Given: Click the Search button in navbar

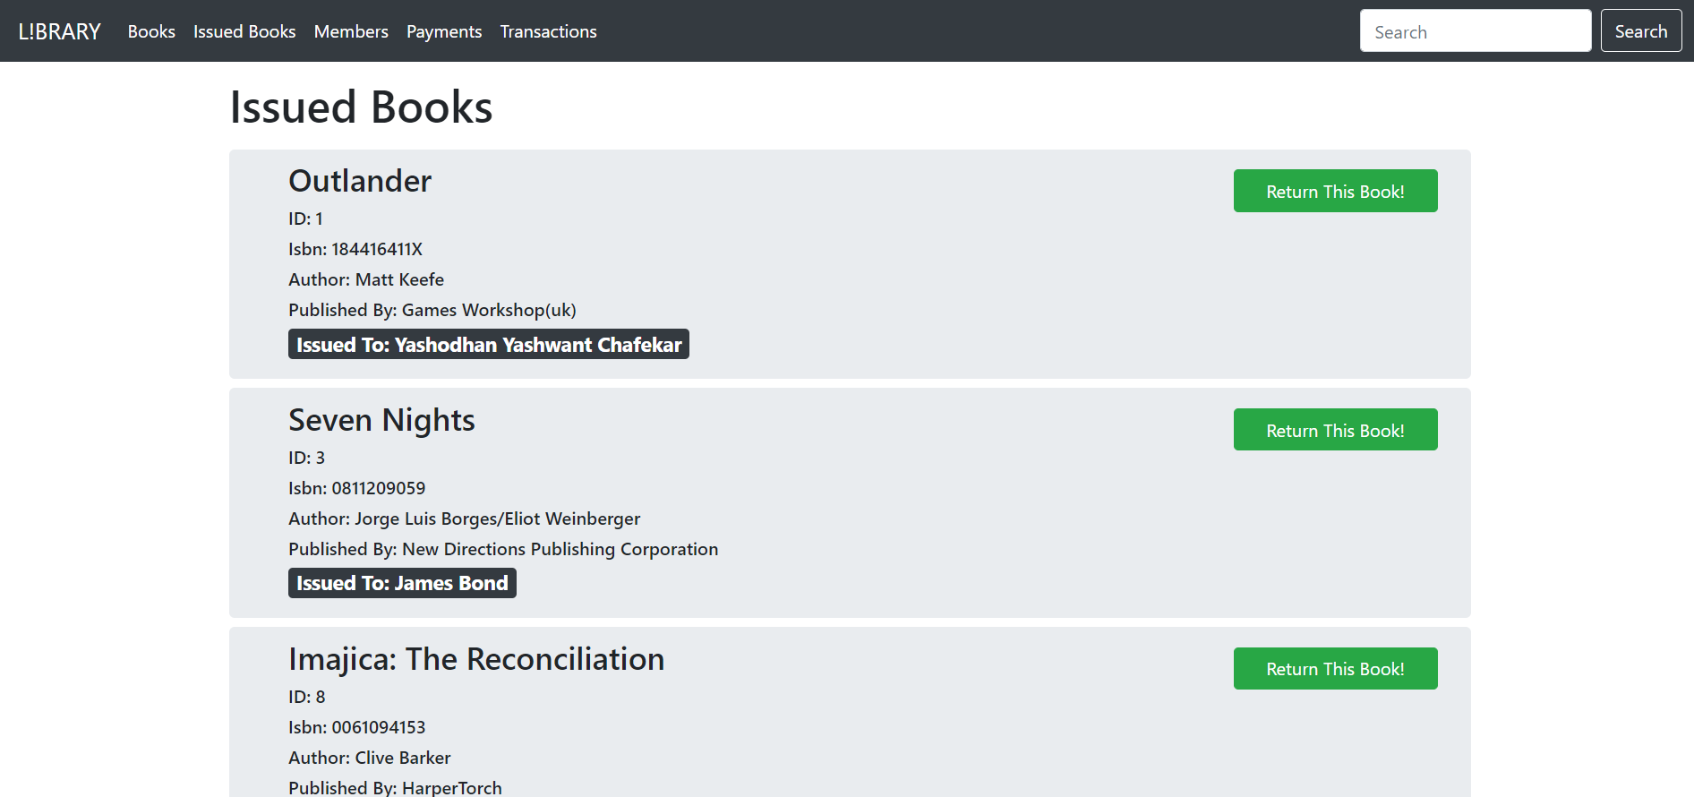Looking at the screenshot, I should click(x=1641, y=31).
